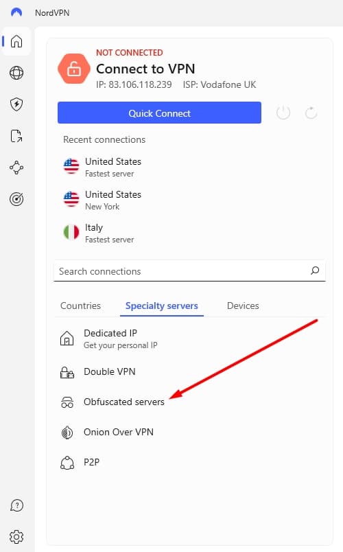Open the globe servers icon in the sidebar
Viewport: 343px width, 552px height.
pyautogui.click(x=16, y=73)
